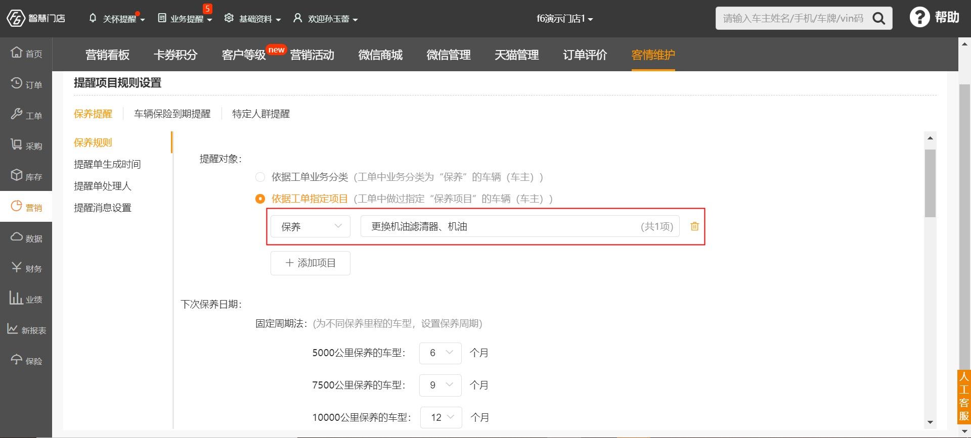This screenshot has height=438, width=971.
Task: Click the 智慧门店 logo icon
Action: tap(16, 18)
